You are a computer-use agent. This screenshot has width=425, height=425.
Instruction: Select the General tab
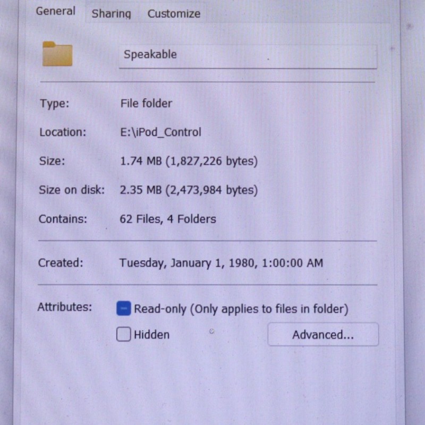point(56,11)
